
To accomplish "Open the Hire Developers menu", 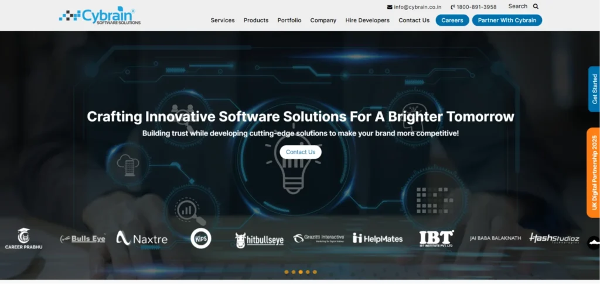I will tap(367, 20).
